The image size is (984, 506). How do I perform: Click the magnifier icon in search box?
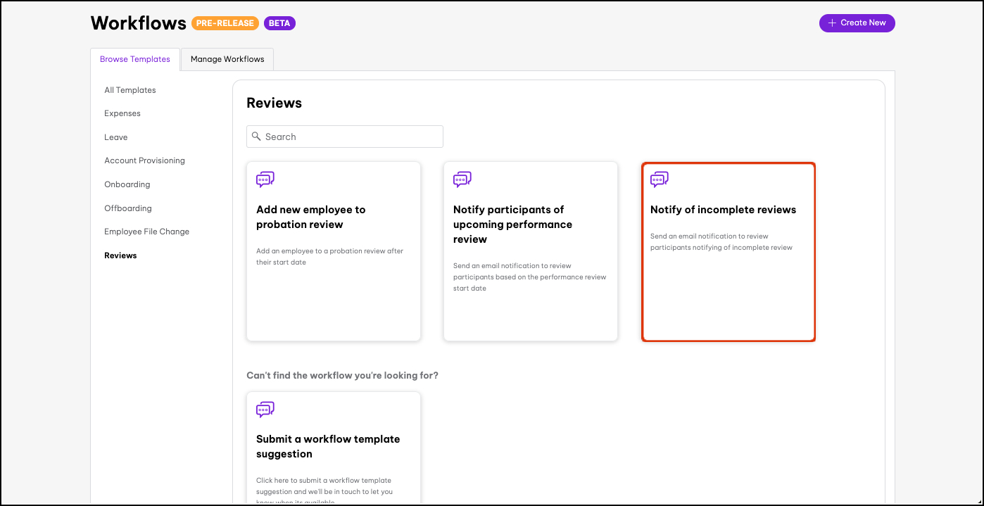(256, 137)
